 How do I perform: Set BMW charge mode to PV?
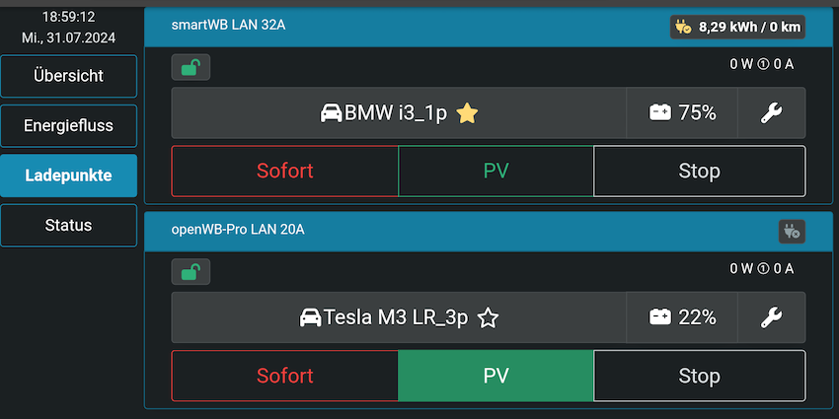coord(496,171)
